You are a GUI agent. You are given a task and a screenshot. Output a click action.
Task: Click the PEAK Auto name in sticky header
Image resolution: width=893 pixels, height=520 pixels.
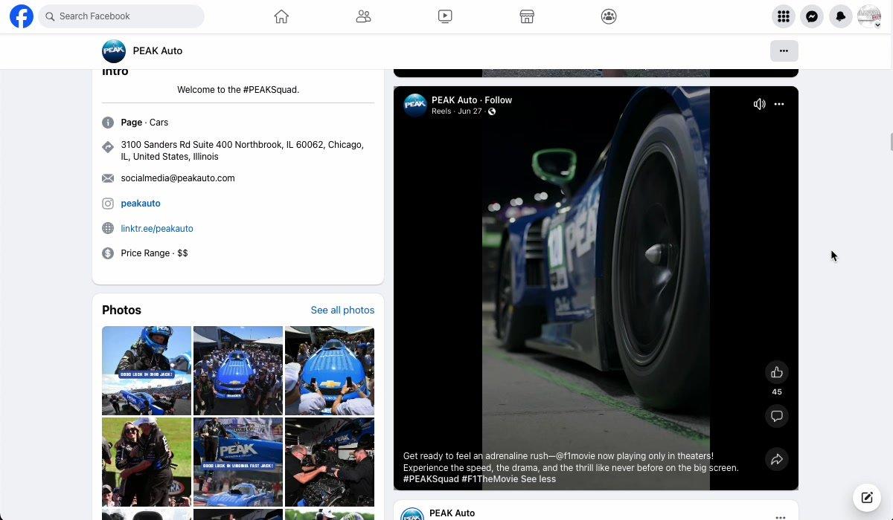point(158,51)
